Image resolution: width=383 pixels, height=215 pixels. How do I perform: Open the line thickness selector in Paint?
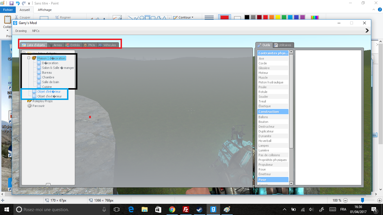point(209,17)
